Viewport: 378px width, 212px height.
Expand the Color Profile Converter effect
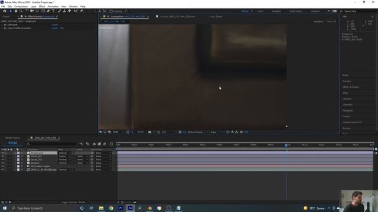coord(2,28)
